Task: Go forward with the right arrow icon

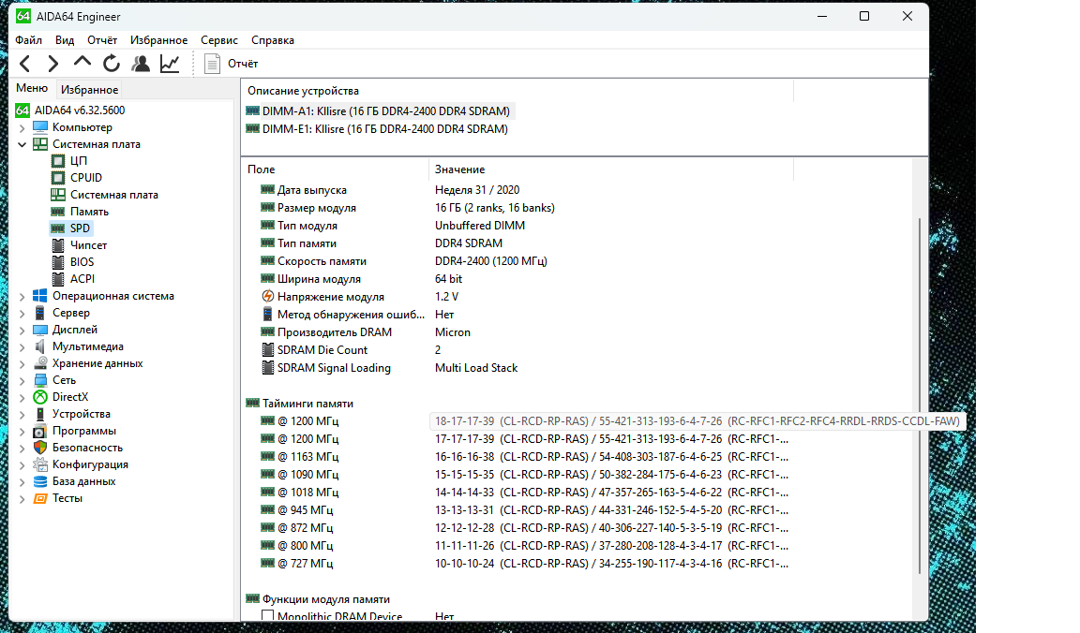Action: (x=53, y=64)
